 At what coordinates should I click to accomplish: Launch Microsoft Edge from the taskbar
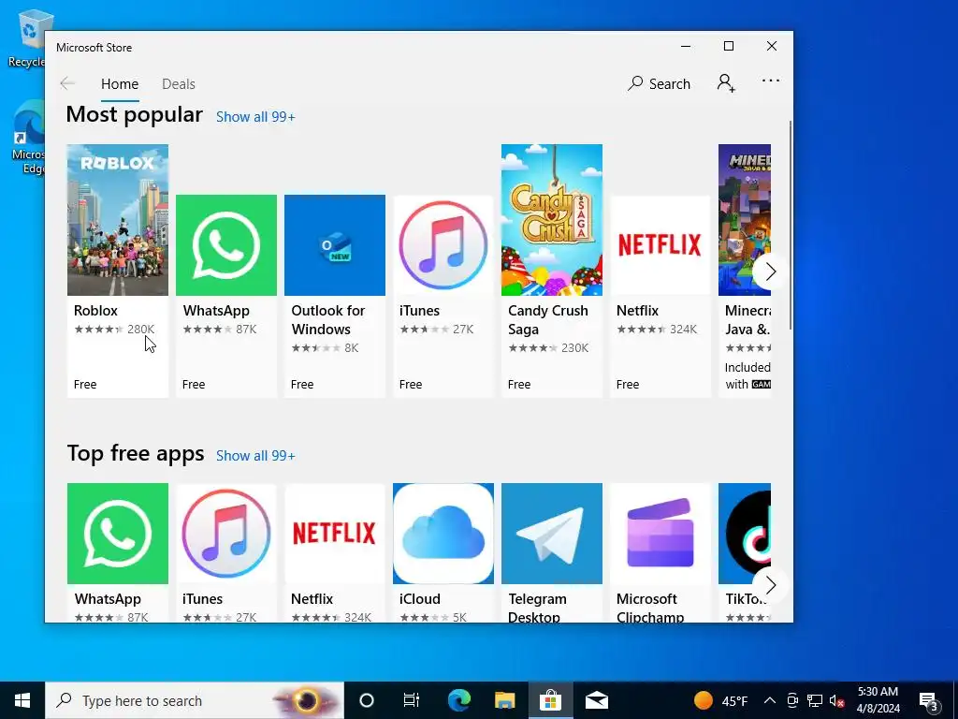pos(458,700)
